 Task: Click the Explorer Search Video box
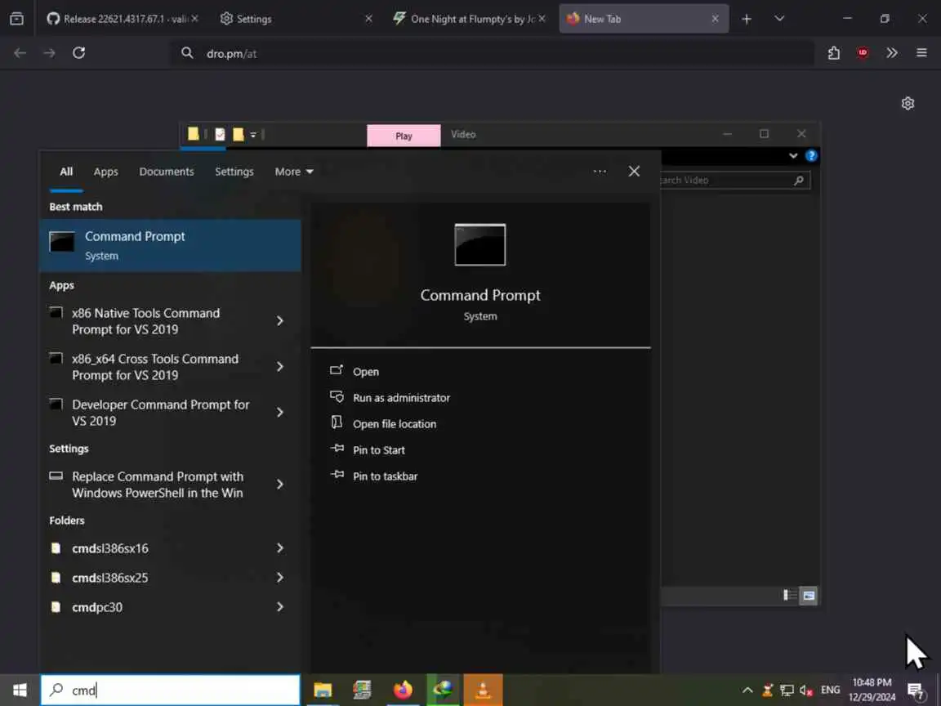tap(735, 180)
